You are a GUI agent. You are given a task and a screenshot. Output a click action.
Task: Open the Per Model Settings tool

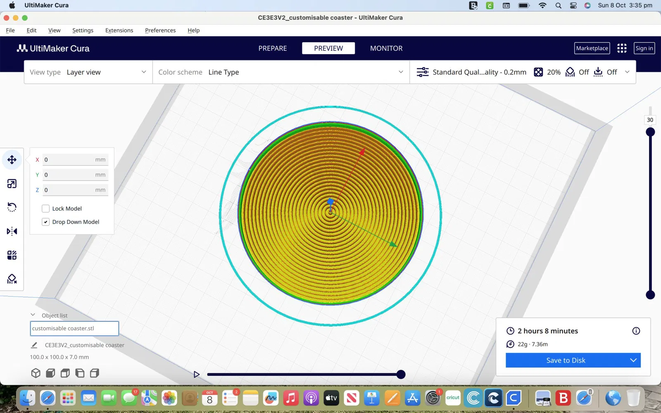tap(12, 255)
